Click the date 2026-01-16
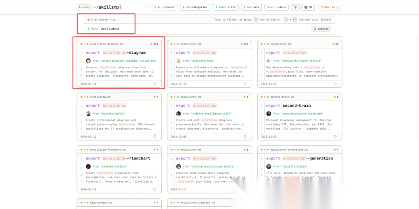The height and width of the screenshot is (209, 419). (x=88, y=84)
